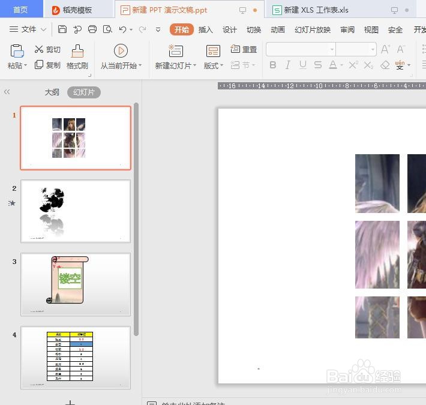Expand the Paste (粘贴) dropdown arrow
This screenshot has width=426, height=405.
(26, 65)
